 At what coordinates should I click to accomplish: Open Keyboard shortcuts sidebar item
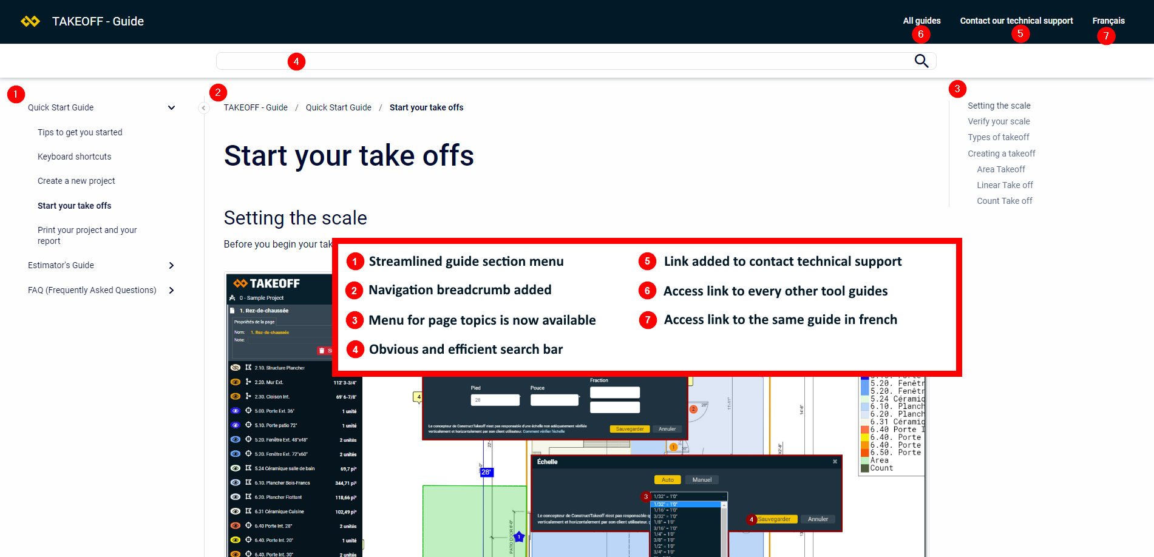(x=75, y=157)
